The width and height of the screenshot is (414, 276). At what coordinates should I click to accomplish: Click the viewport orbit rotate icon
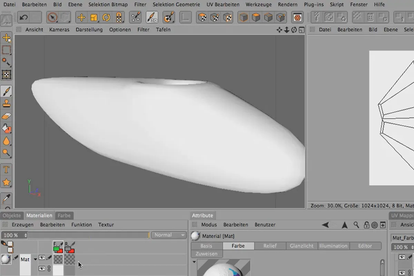coord(294,30)
